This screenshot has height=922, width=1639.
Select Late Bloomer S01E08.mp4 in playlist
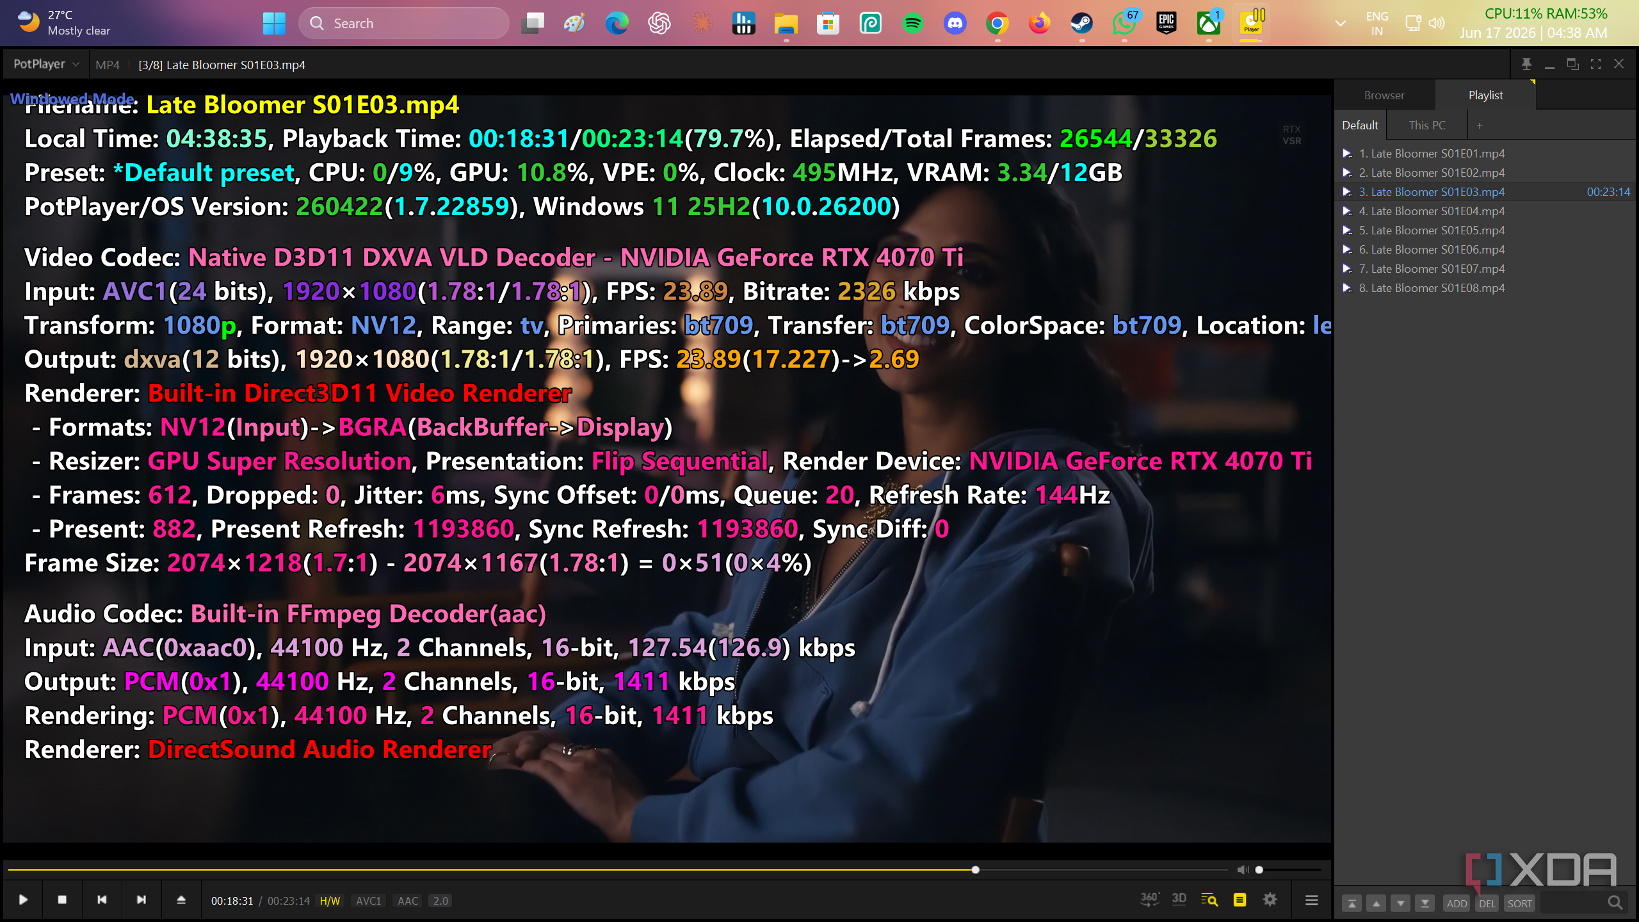[x=1485, y=288]
